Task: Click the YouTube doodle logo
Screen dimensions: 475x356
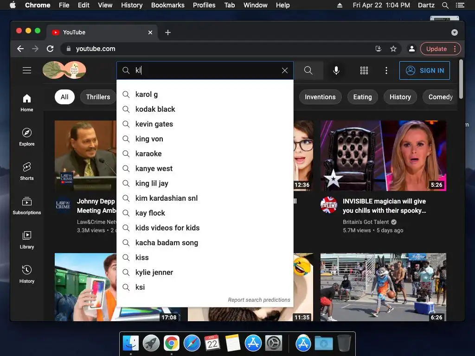Action: [64, 70]
